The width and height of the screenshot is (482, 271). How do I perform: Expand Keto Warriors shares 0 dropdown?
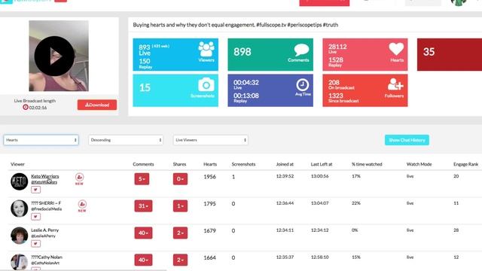(180, 179)
